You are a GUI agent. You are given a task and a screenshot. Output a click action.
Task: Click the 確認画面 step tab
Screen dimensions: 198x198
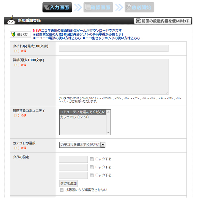pyautogui.click(x=98, y=7)
